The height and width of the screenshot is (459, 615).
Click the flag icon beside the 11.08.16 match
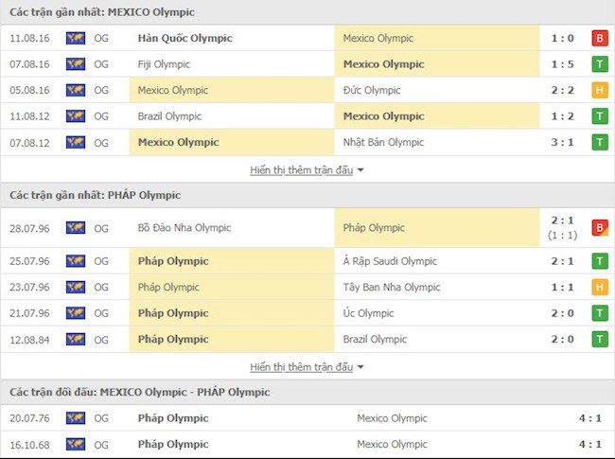[x=76, y=39]
